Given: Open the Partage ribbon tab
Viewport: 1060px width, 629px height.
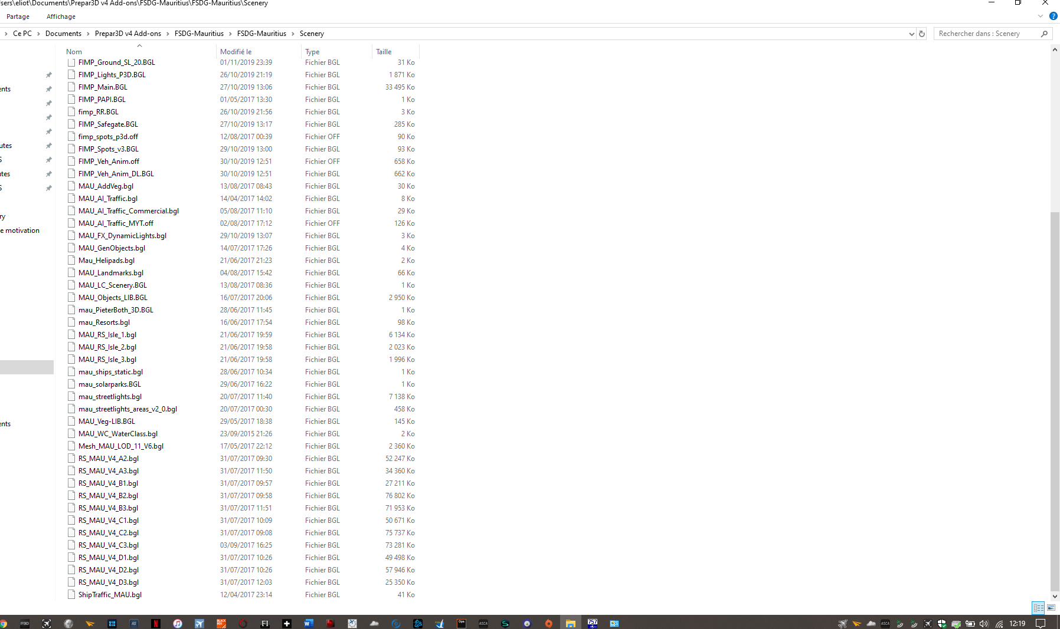Looking at the screenshot, I should tap(18, 17).
